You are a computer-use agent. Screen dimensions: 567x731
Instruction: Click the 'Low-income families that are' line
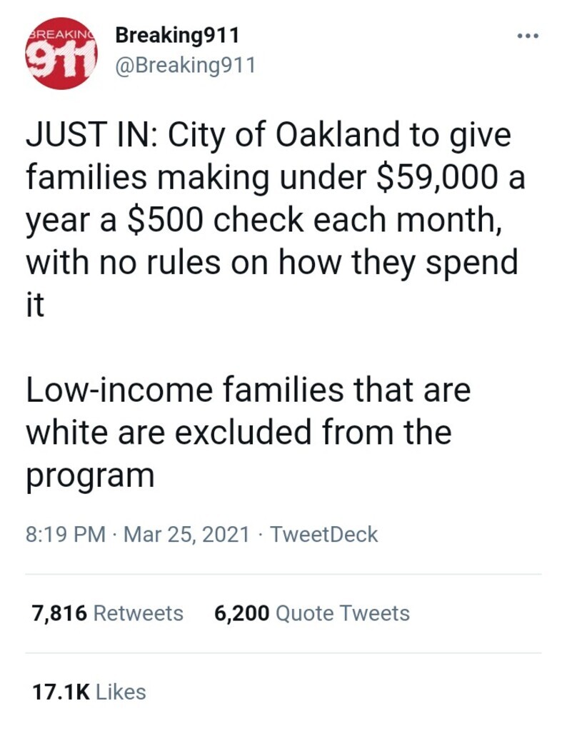(249, 390)
